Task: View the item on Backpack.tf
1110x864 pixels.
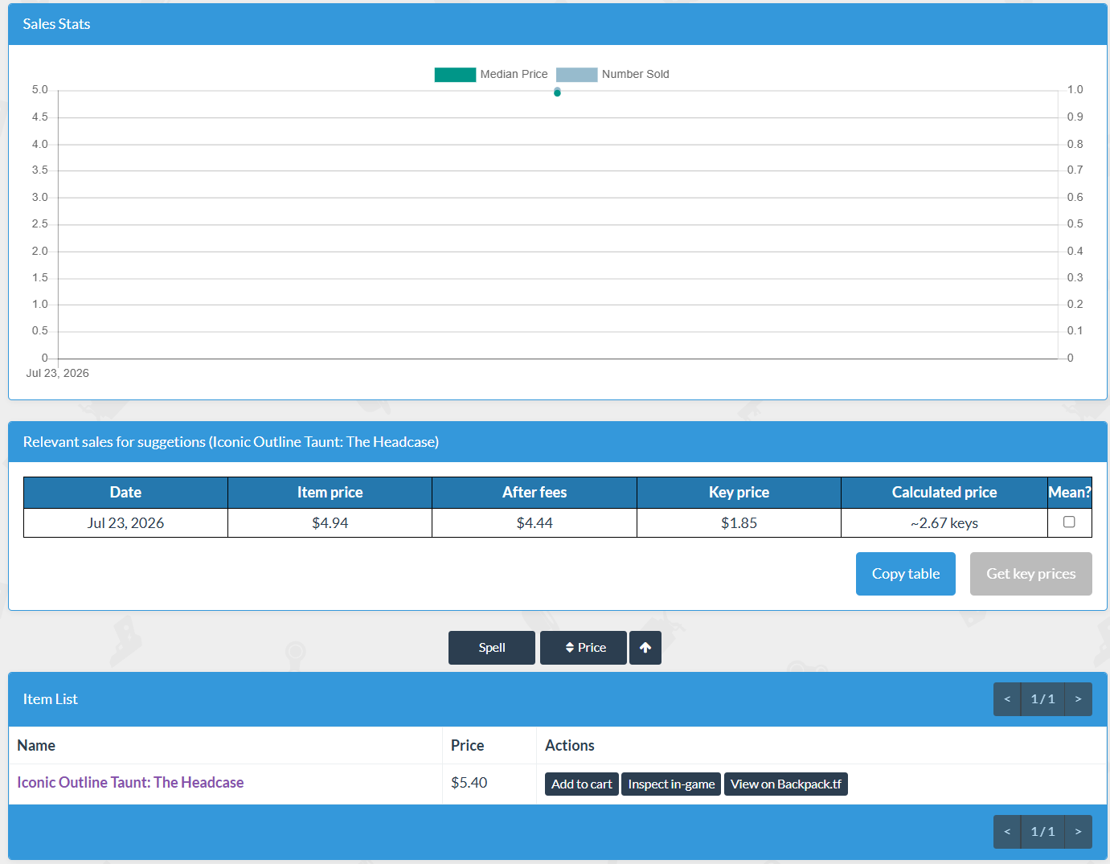Action: point(786,784)
